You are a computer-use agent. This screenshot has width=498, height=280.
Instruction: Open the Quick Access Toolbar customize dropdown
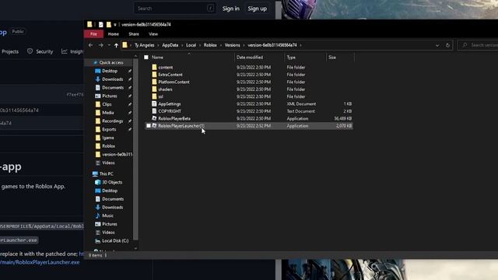115,24
